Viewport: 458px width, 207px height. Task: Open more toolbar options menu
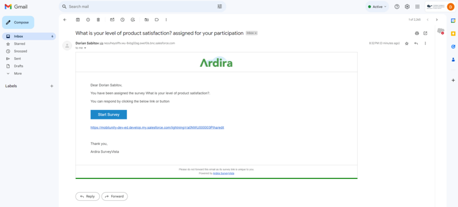click(x=166, y=20)
